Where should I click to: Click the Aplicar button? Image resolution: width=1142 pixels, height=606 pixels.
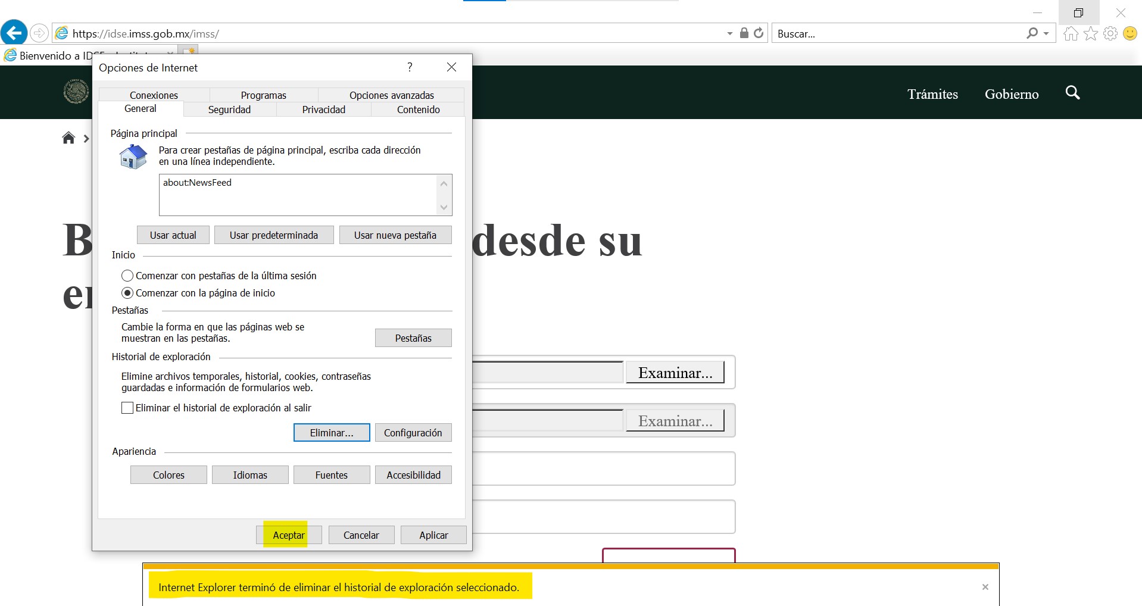click(x=433, y=535)
